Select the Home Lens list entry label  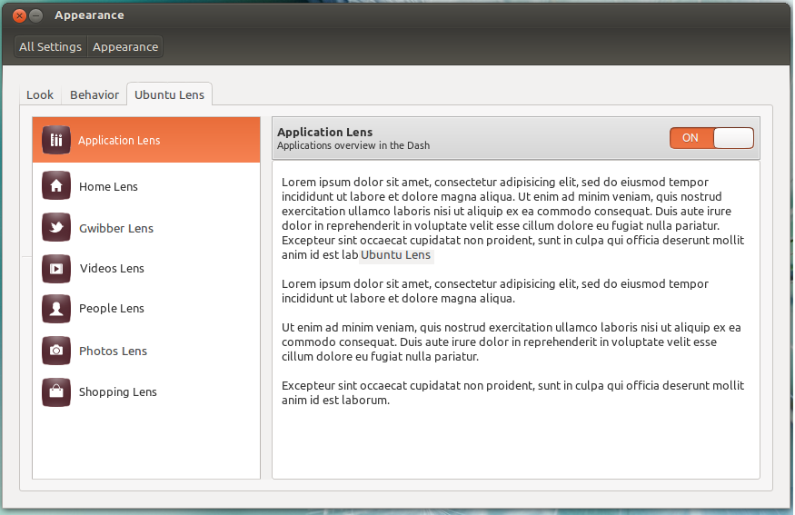point(108,186)
